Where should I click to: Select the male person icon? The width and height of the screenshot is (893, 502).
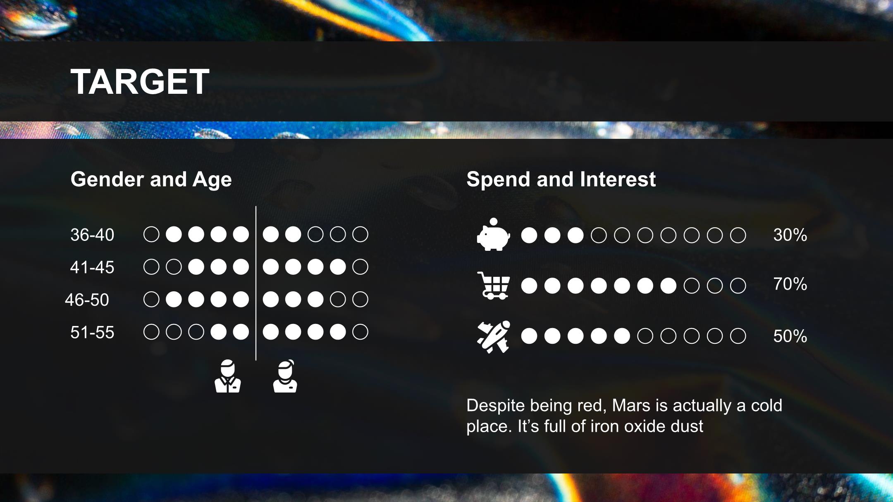(x=228, y=376)
